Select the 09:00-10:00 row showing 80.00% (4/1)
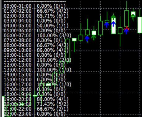 (36, 50)
